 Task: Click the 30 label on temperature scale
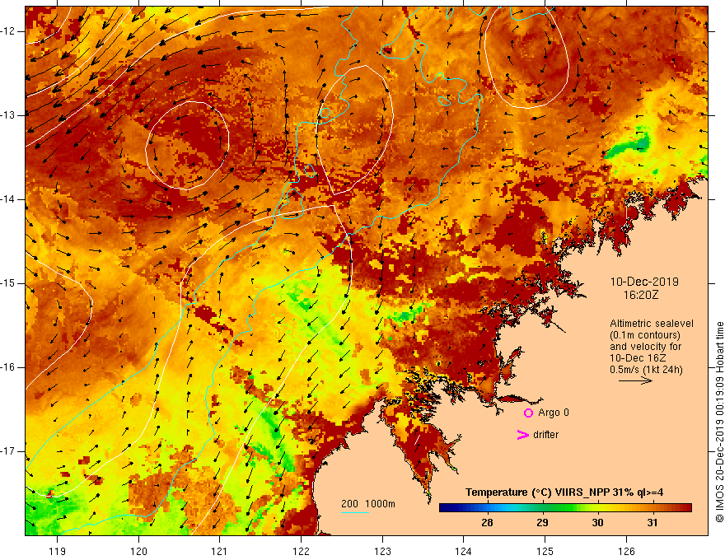[x=597, y=523]
